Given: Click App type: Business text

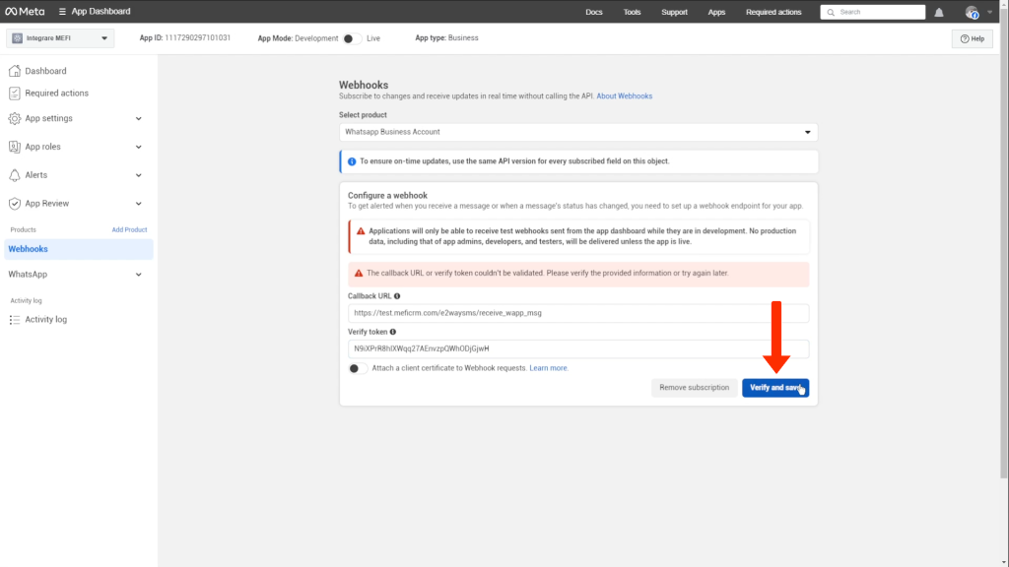Looking at the screenshot, I should pos(446,38).
